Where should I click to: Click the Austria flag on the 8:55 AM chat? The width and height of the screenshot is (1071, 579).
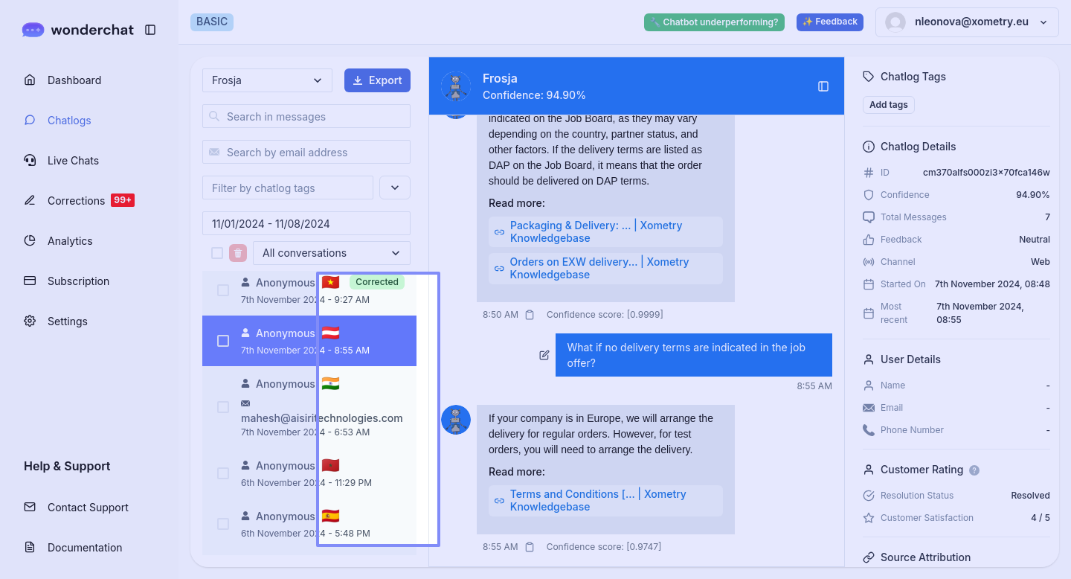click(330, 333)
